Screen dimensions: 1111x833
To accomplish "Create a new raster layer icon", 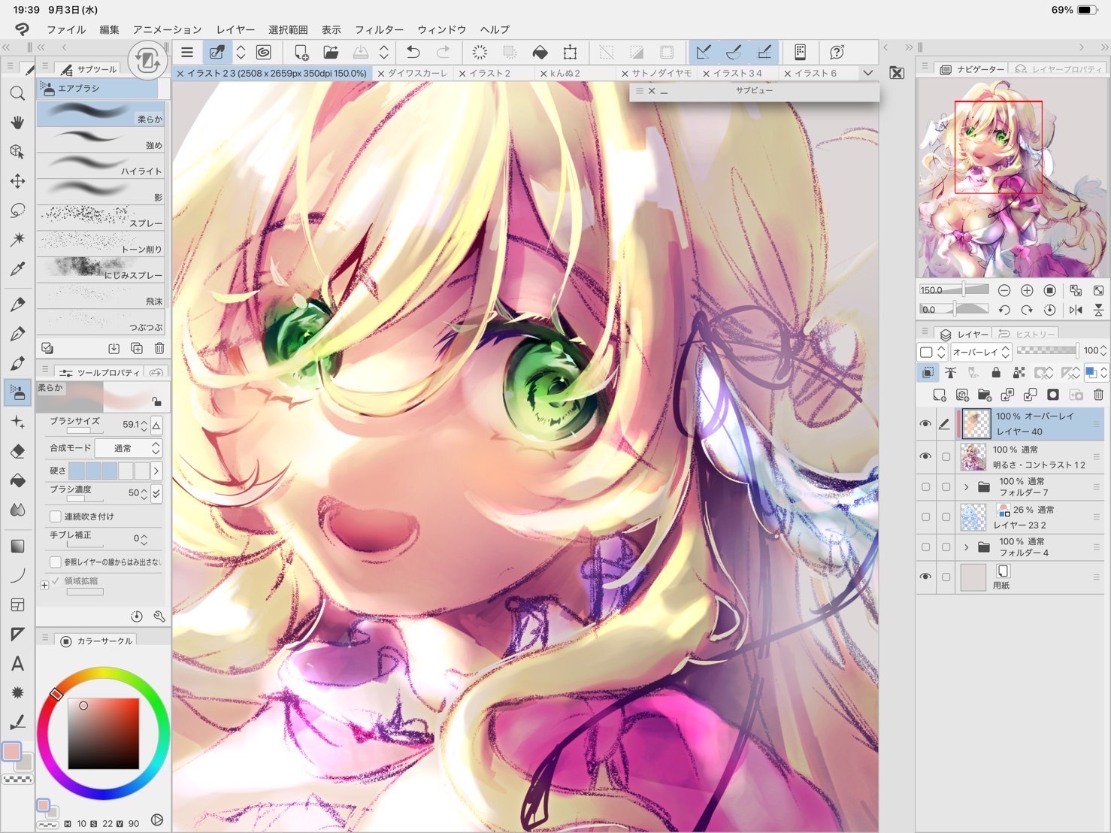I will (x=939, y=395).
